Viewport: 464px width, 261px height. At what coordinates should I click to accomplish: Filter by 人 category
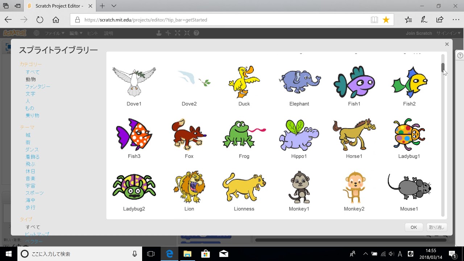click(28, 101)
